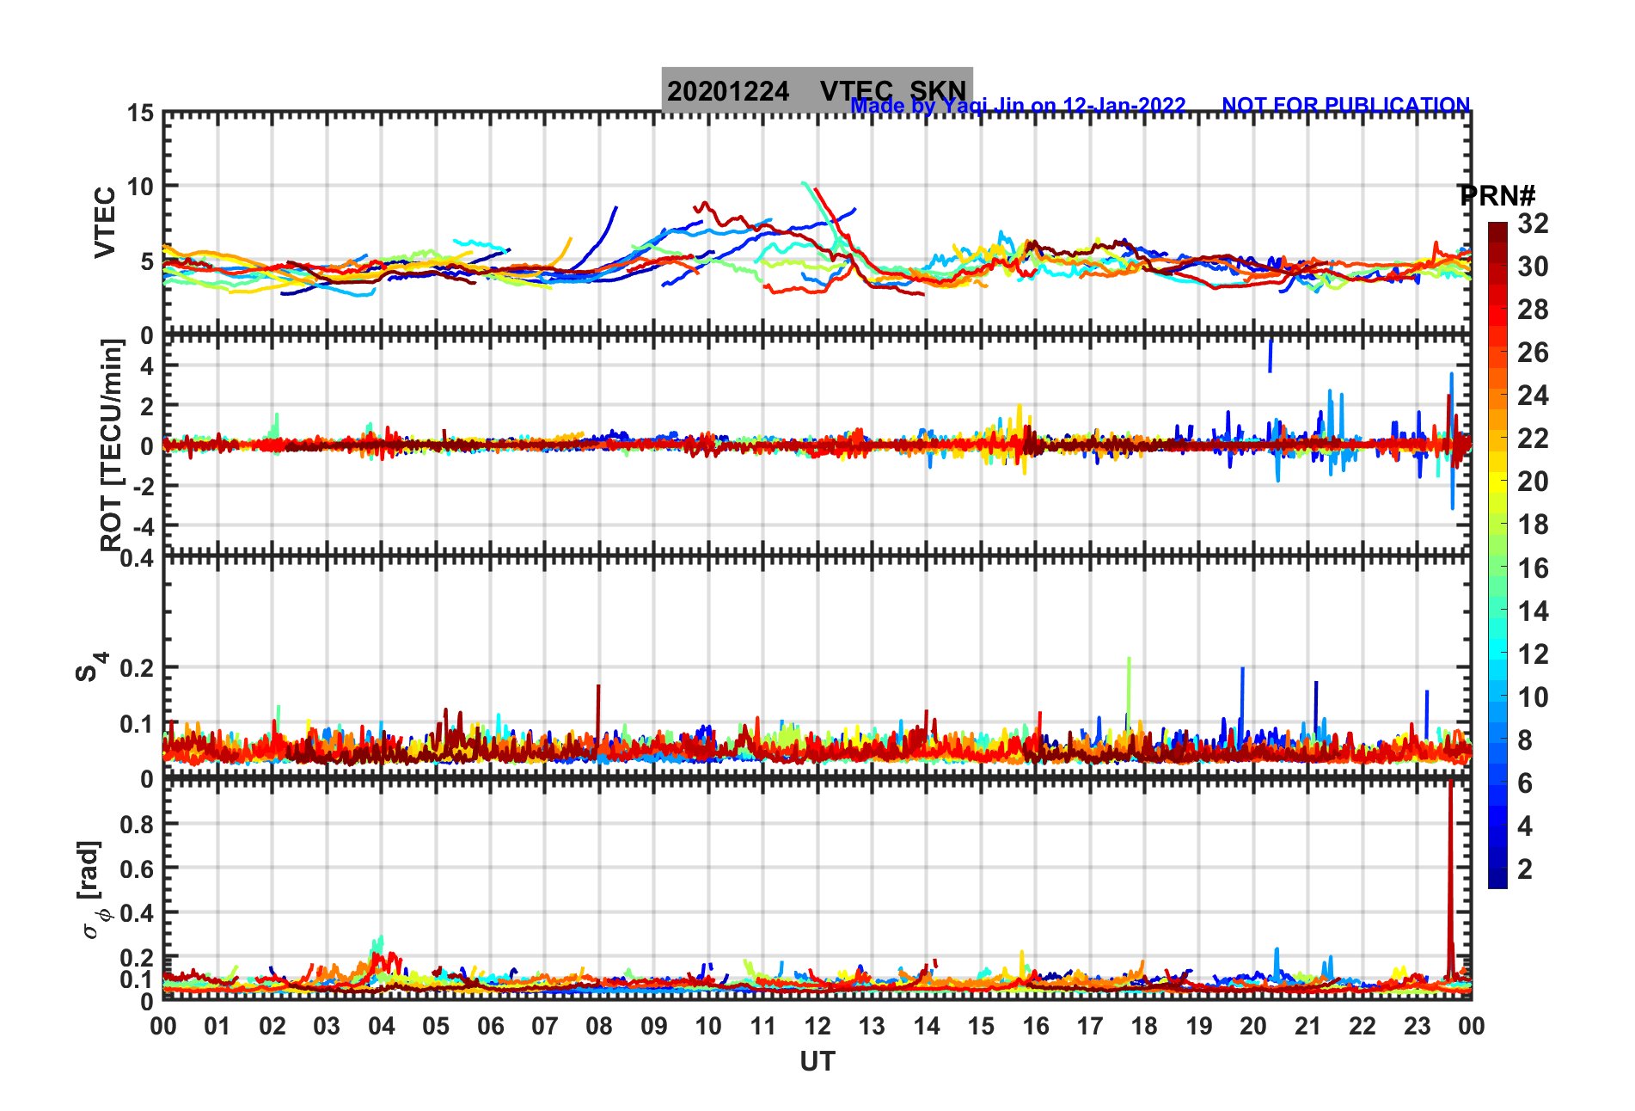Select colorbar tick label "28"
Viewport: 1635px width, 1111px height.
point(1533,310)
